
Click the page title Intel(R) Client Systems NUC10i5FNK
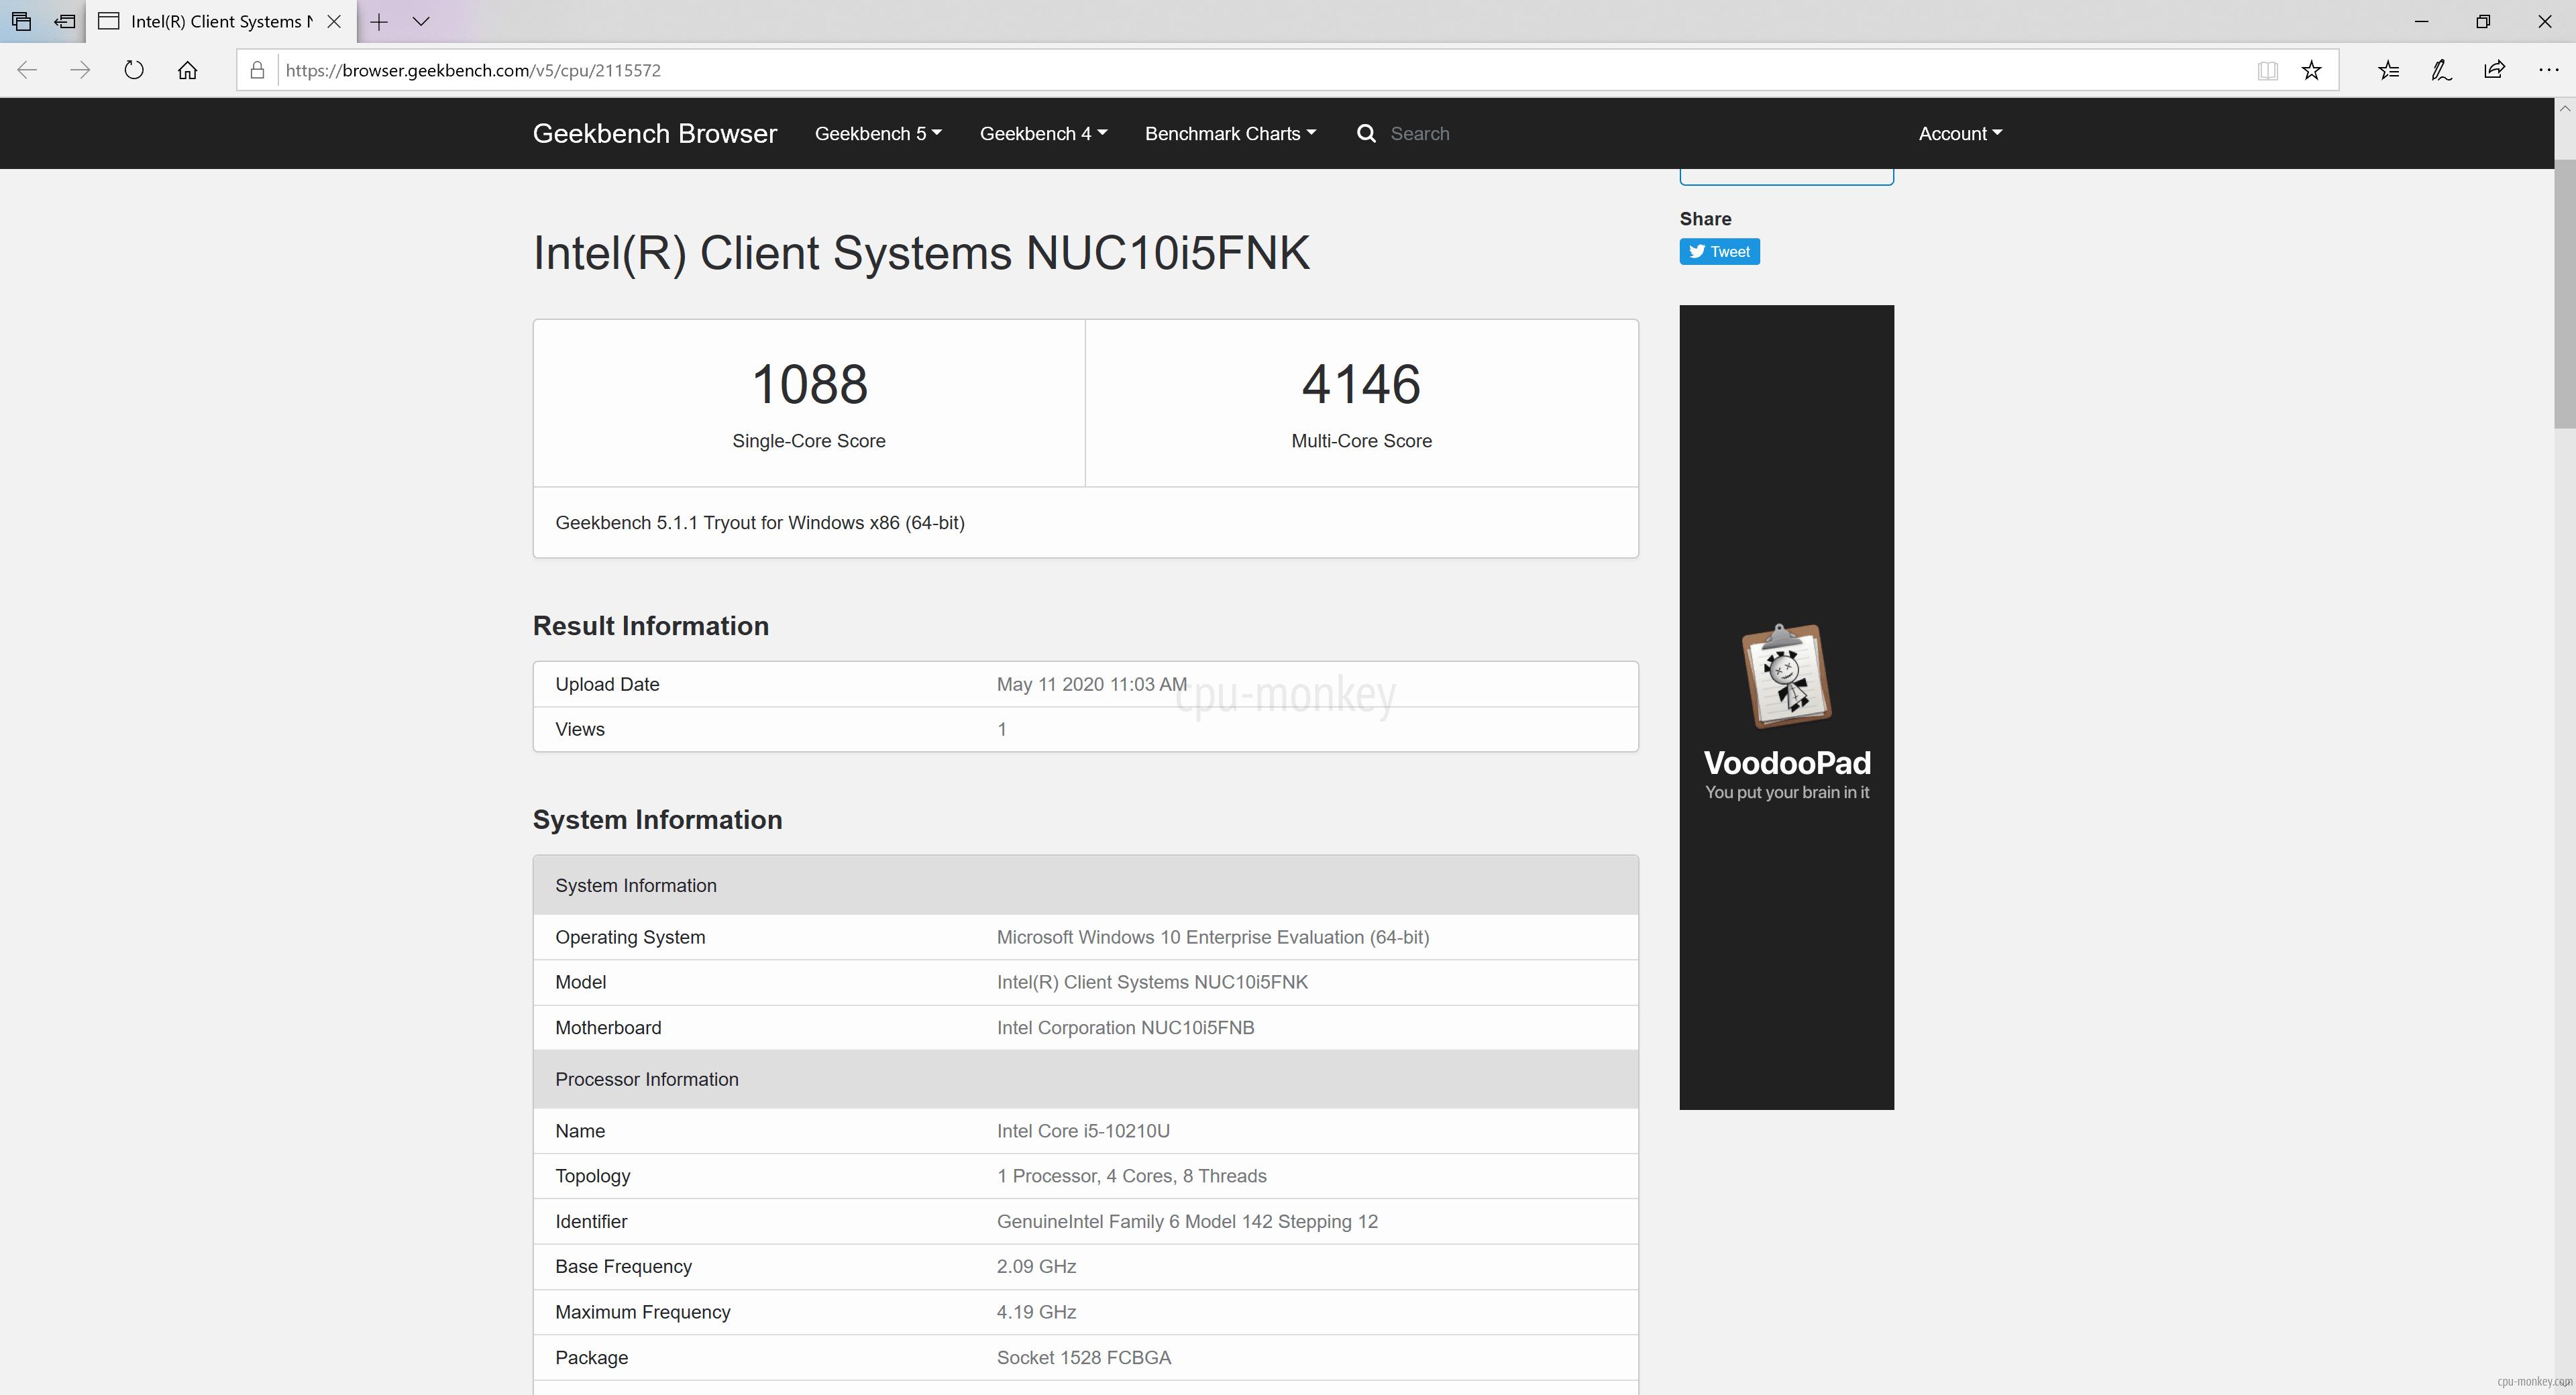click(x=921, y=253)
